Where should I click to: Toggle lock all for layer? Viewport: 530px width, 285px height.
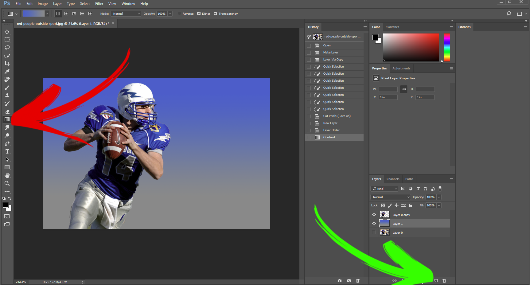click(410, 205)
